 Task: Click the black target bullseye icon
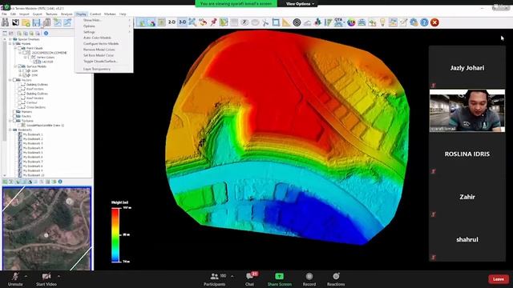click(297, 22)
